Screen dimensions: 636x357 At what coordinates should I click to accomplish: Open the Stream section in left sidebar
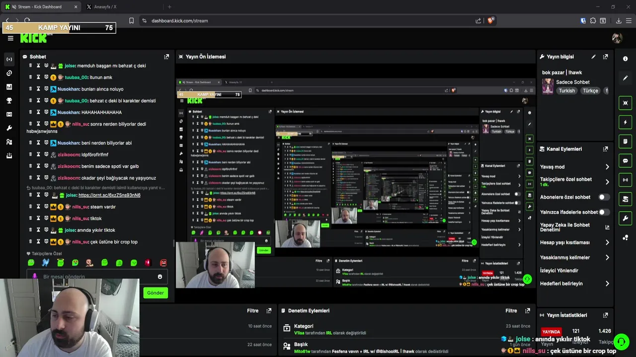point(9,59)
